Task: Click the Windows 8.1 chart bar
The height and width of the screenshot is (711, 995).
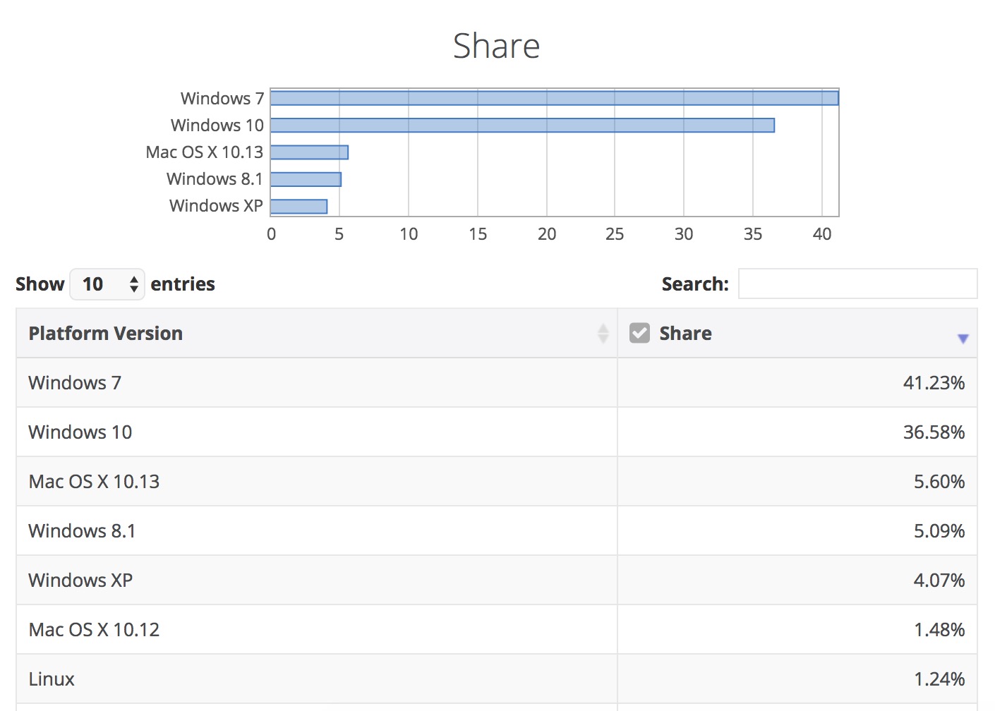Action: click(x=306, y=179)
